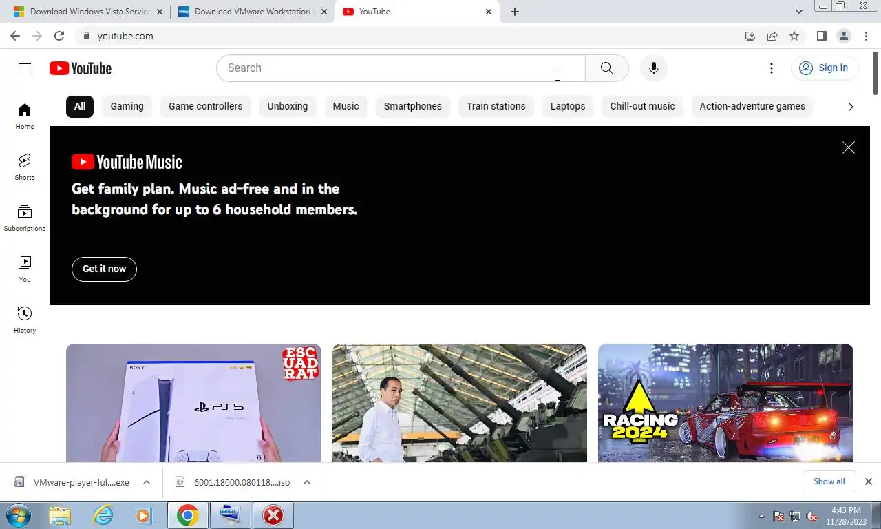Show more filter chips with right arrow
The width and height of the screenshot is (881, 529).
tap(851, 106)
